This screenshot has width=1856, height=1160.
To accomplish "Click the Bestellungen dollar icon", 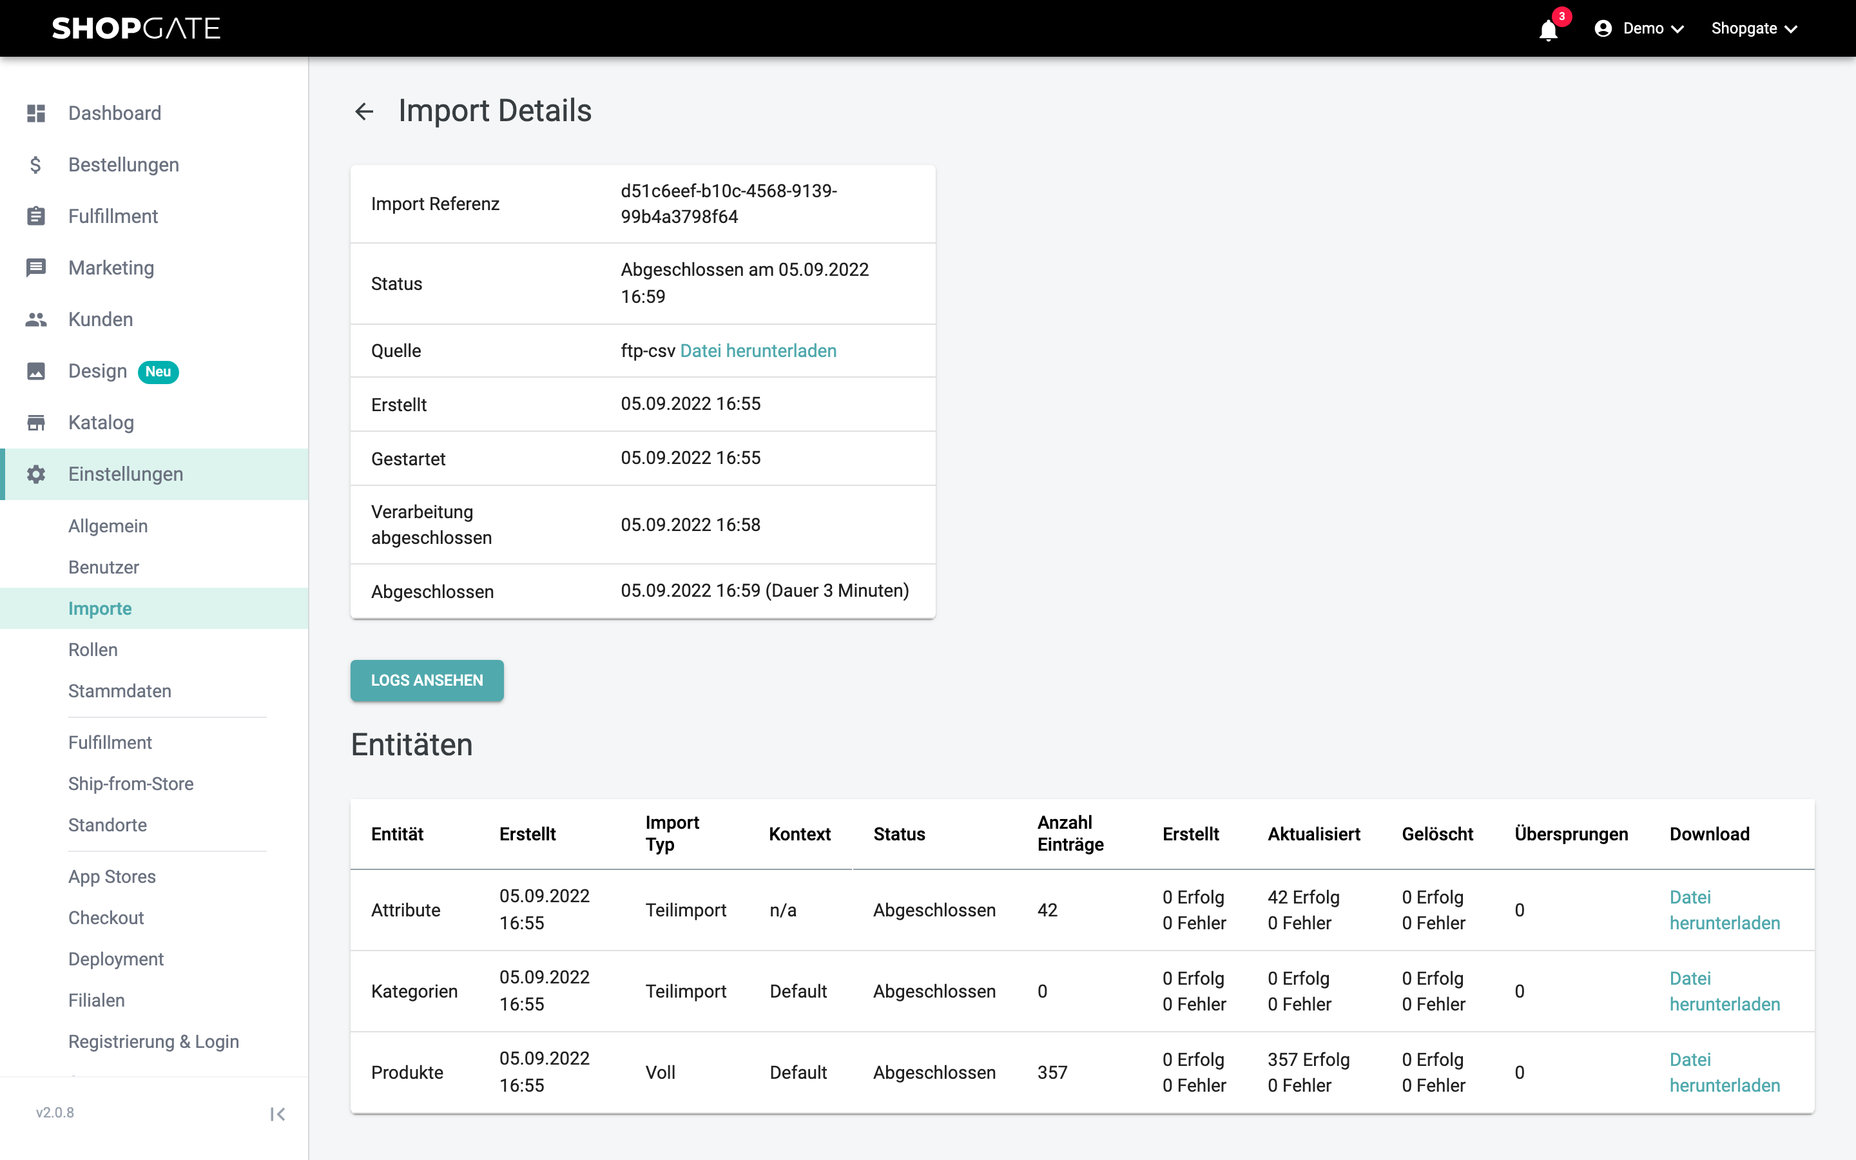I will [x=36, y=165].
